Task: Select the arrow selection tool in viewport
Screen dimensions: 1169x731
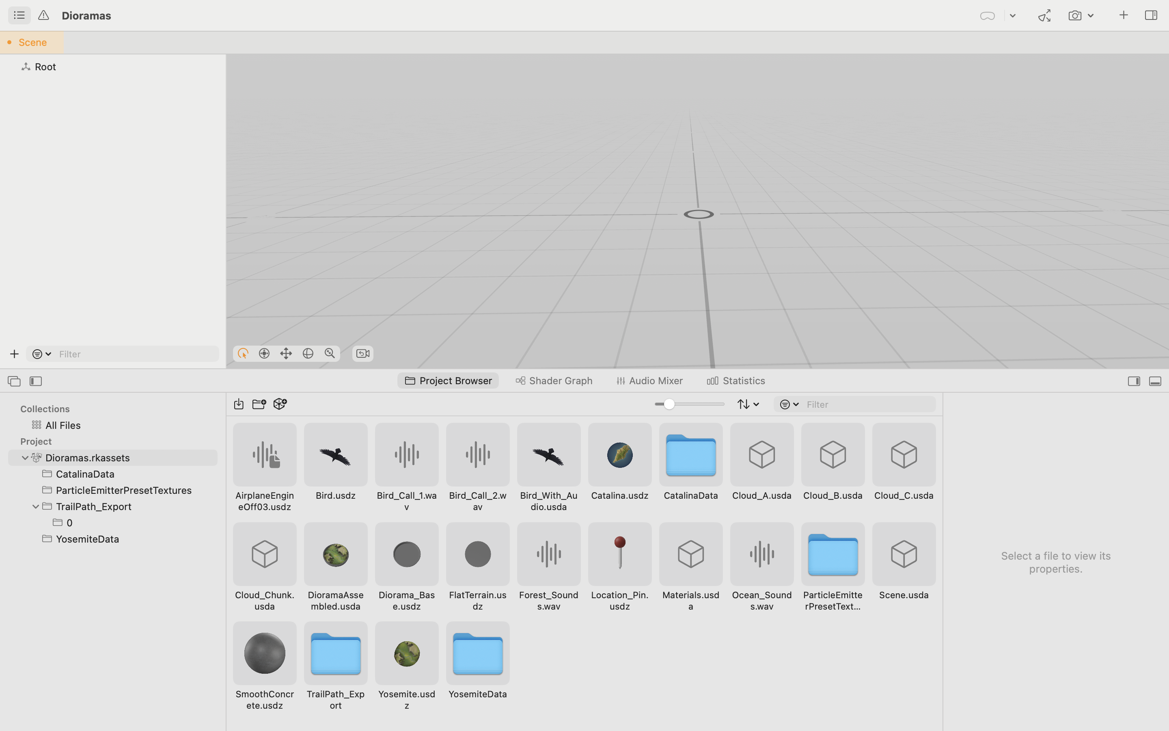Action: 243,353
